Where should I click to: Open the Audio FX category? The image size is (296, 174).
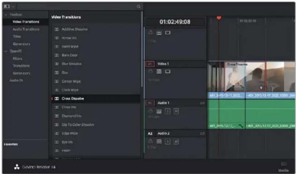[x=16, y=80]
